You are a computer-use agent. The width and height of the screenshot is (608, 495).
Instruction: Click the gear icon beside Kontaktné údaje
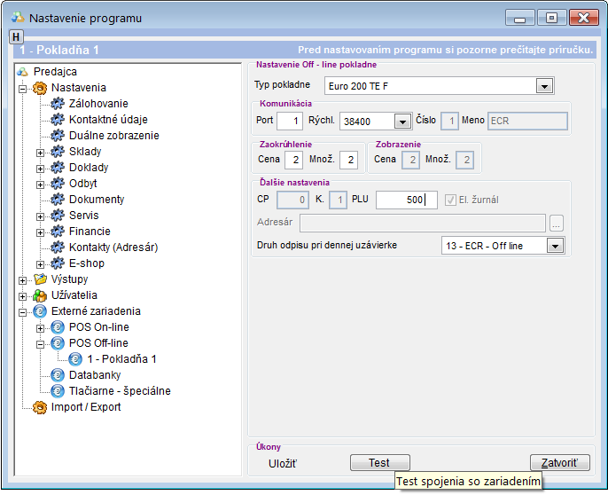click(x=58, y=120)
